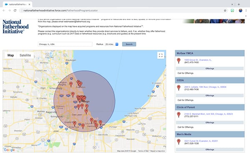Click the Circle of Parent pin icon in the list

point(179,115)
